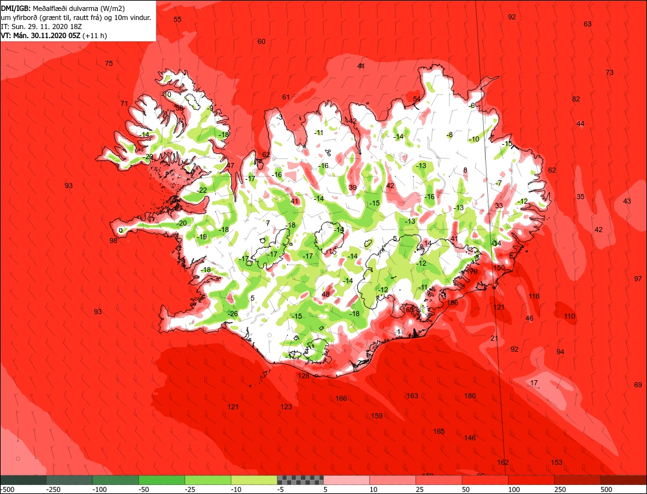
Task: Click the '-500' legend label
Action: [x=7, y=489]
